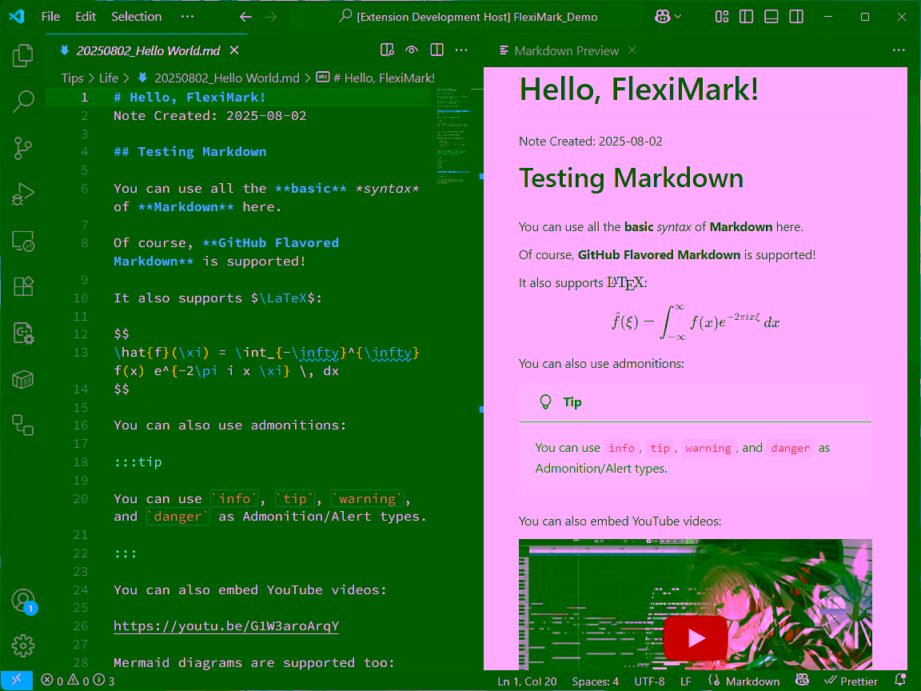Open the Explorer view in activity bar
The height and width of the screenshot is (691, 921).
tap(23, 56)
